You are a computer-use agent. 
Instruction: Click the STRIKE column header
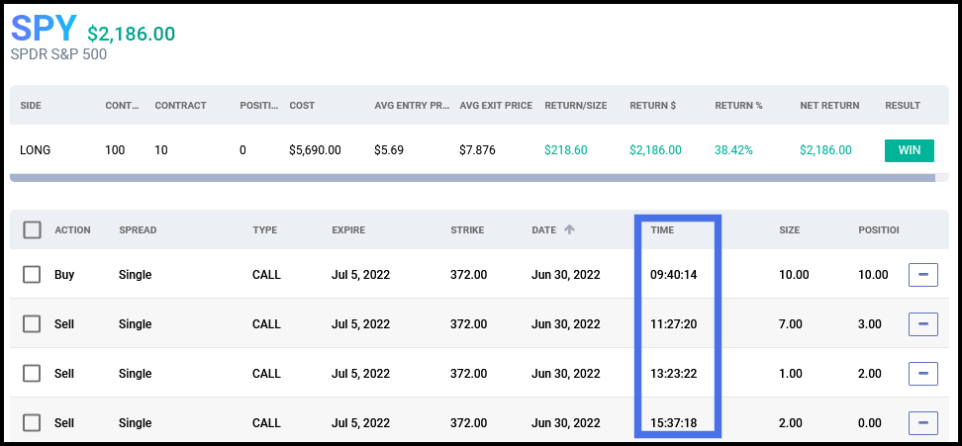(467, 230)
